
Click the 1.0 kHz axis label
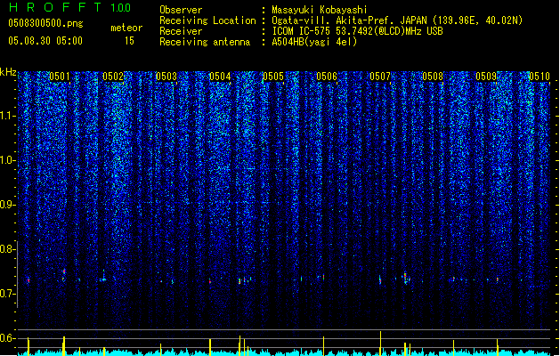click(7, 161)
